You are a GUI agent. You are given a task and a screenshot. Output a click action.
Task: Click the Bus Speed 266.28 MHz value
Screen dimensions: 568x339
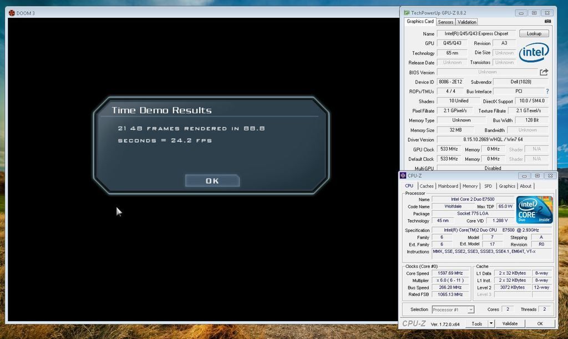pos(450,287)
